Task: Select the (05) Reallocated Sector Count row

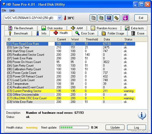Action: click(71, 55)
